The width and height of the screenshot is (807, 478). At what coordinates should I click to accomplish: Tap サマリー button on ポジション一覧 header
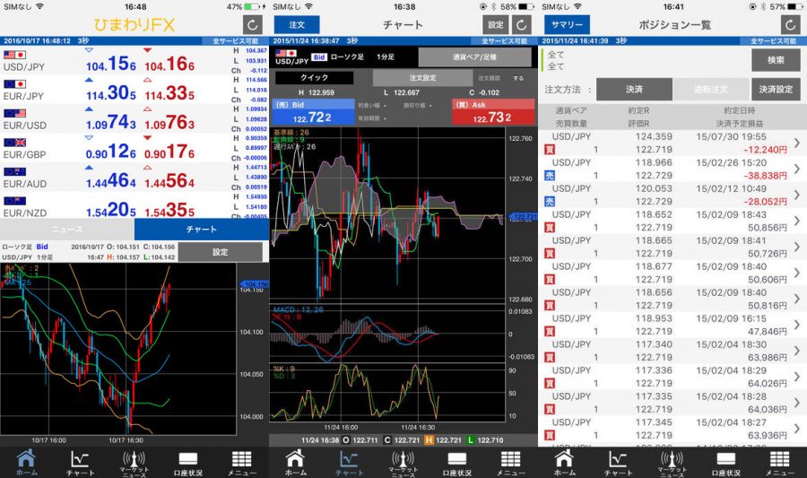(567, 25)
